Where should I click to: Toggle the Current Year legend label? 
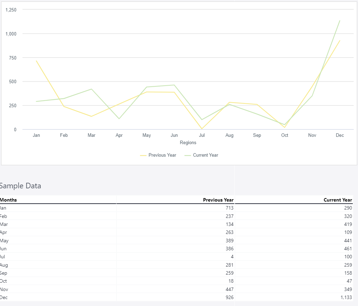(205, 155)
